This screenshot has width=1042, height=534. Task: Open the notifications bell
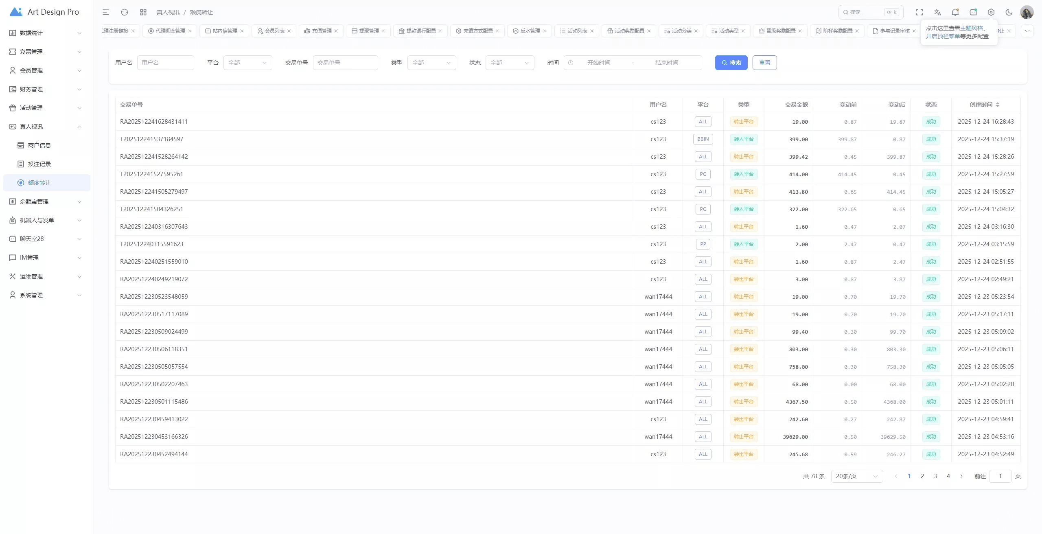[955, 12]
